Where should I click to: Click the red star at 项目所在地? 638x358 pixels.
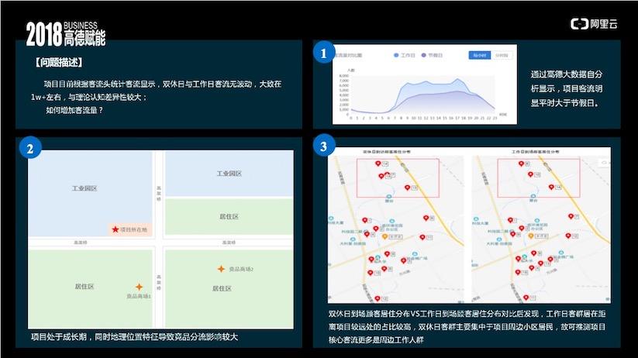116,229
